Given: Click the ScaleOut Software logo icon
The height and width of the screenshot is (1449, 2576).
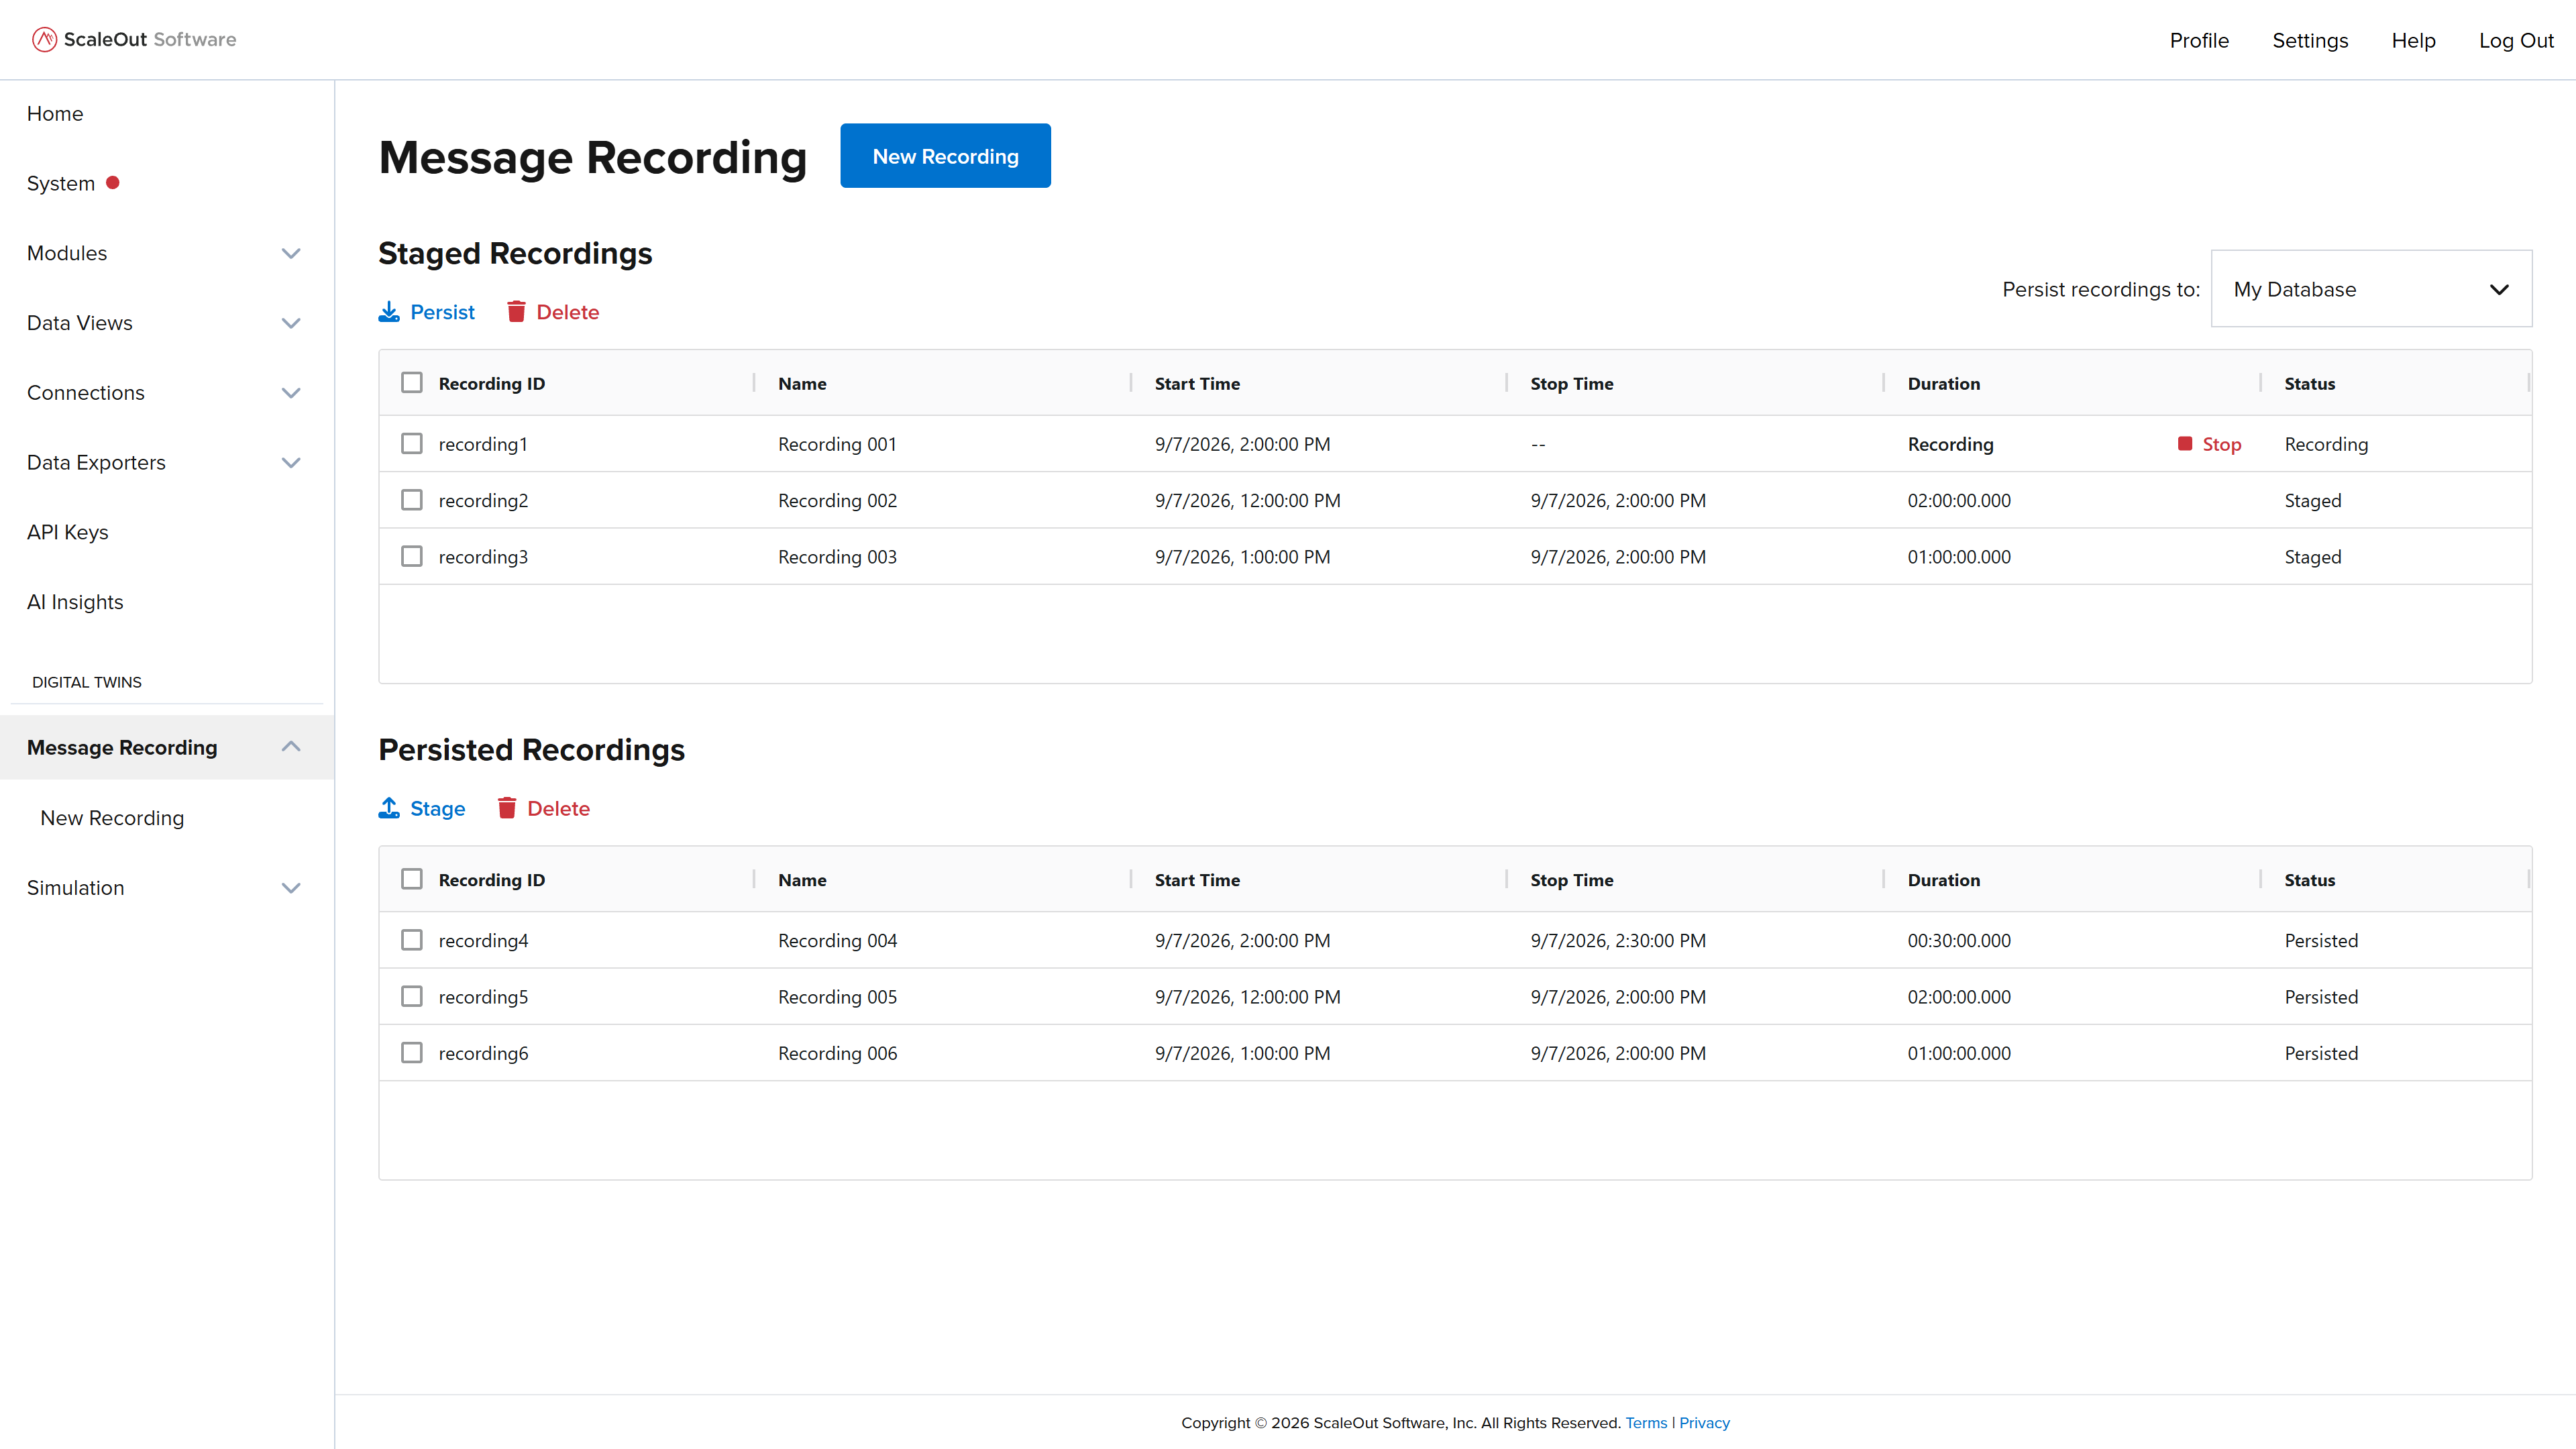Looking at the screenshot, I should (44, 40).
